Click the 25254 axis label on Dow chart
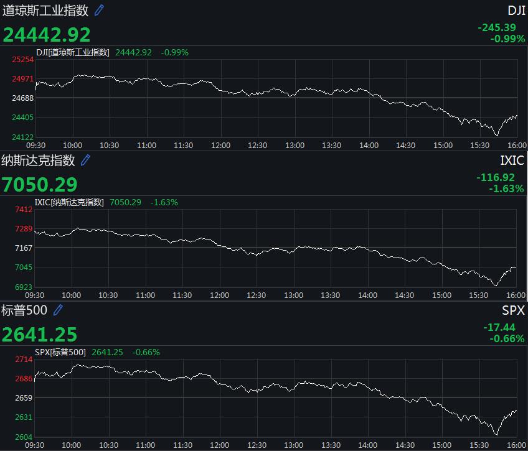The width and height of the screenshot is (528, 451). (x=22, y=60)
